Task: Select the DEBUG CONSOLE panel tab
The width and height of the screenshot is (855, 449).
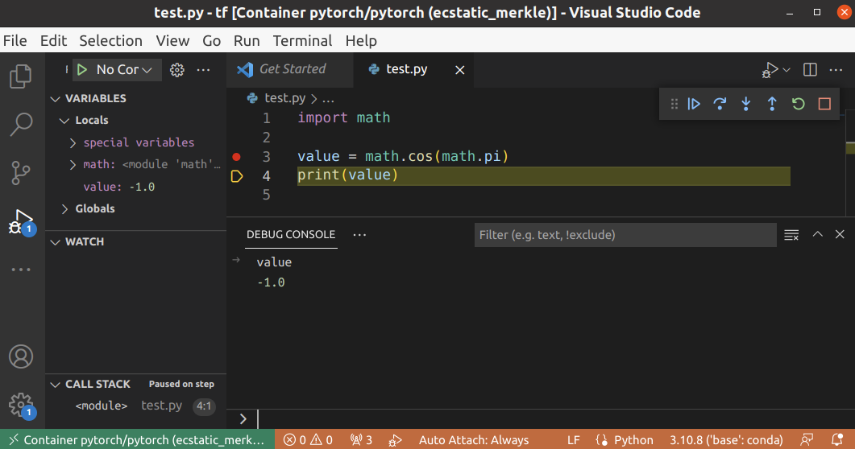Action: pyautogui.click(x=291, y=235)
